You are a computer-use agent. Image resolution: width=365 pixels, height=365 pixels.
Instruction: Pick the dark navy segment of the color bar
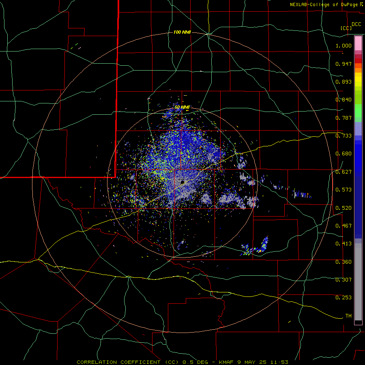point(358,207)
